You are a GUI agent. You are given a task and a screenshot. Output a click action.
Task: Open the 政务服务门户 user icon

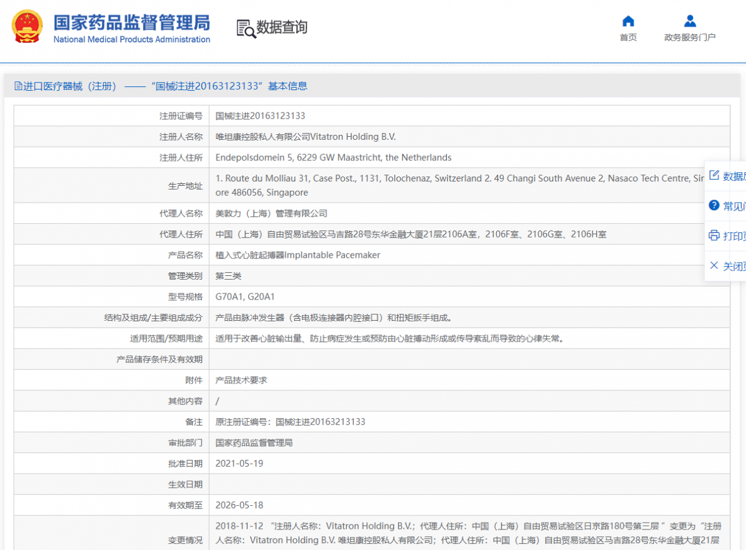(x=689, y=21)
